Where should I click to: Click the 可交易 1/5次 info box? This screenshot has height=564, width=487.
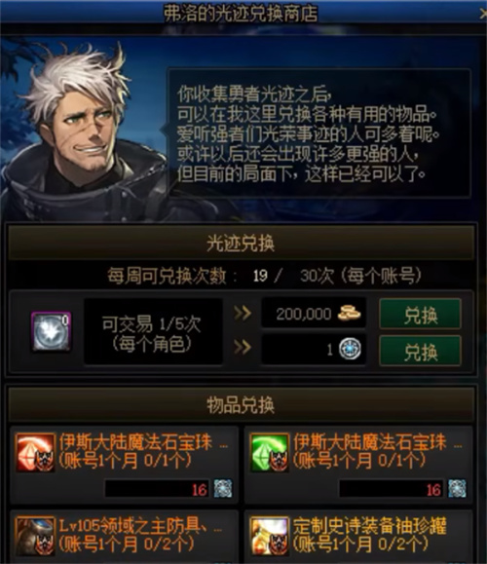click(x=153, y=331)
